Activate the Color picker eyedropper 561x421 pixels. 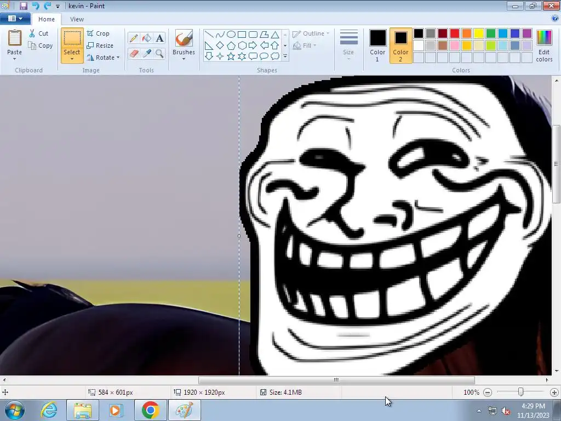click(x=147, y=53)
